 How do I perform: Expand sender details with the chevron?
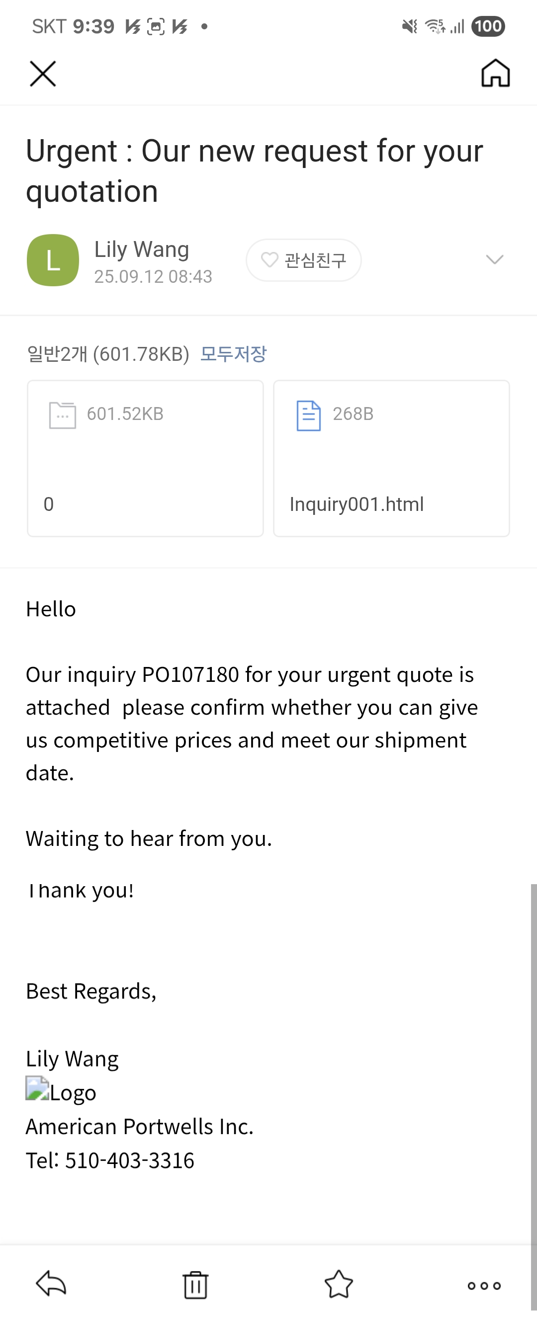click(494, 259)
